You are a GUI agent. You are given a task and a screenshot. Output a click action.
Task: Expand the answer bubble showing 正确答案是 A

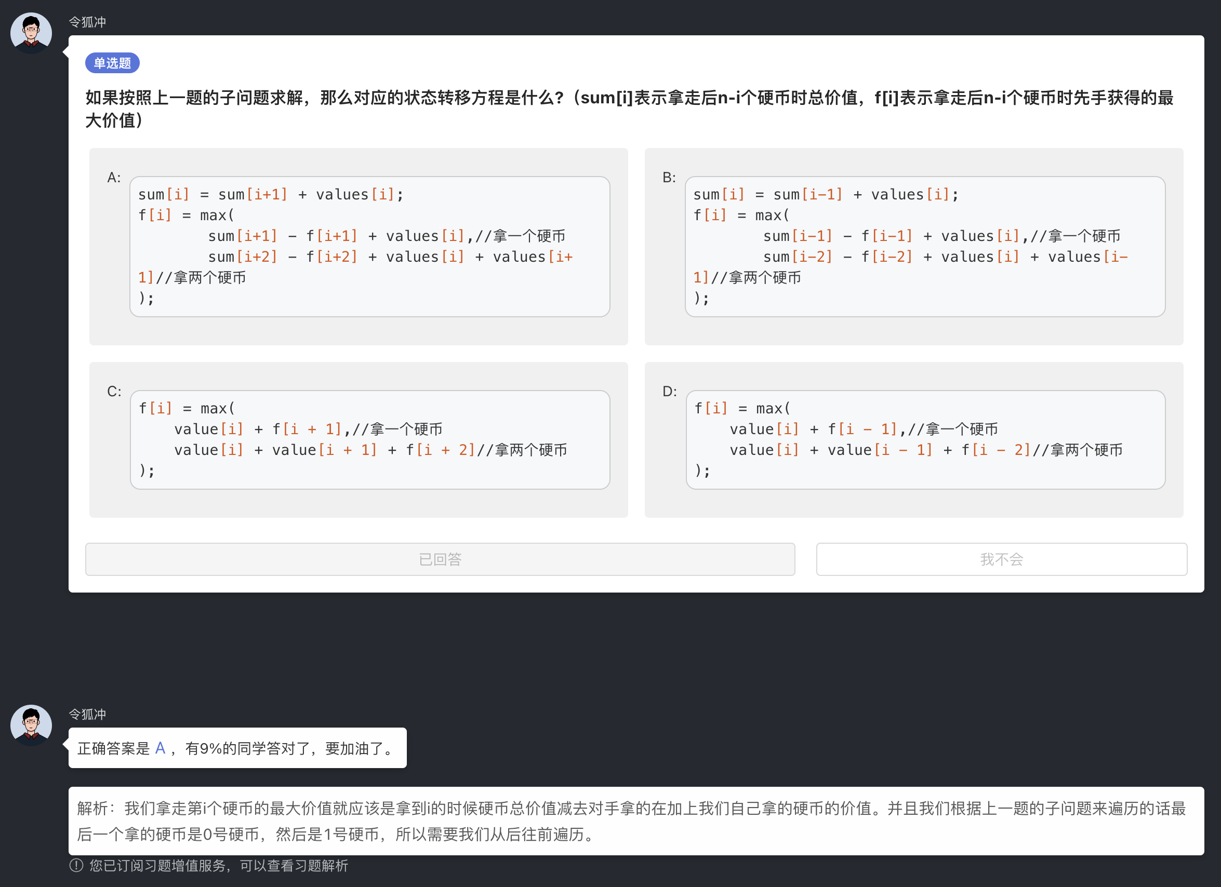click(237, 748)
